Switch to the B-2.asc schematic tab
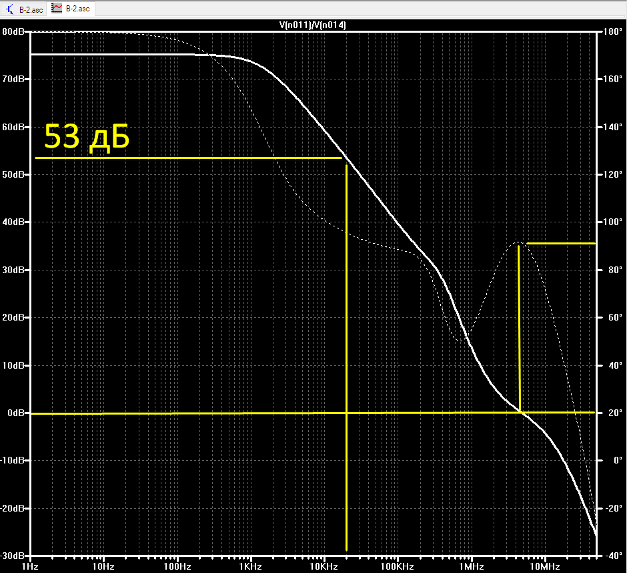The height and width of the screenshot is (573, 627). click(24, 9)
